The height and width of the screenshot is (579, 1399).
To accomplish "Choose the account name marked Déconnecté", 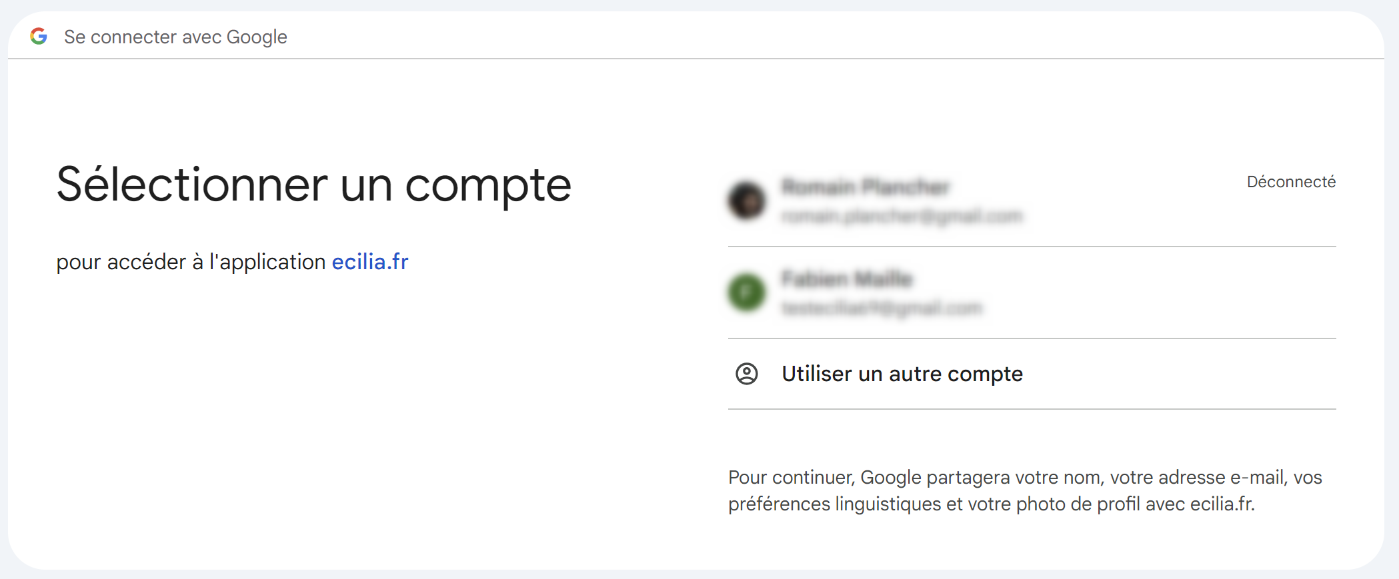I will 865,187.
